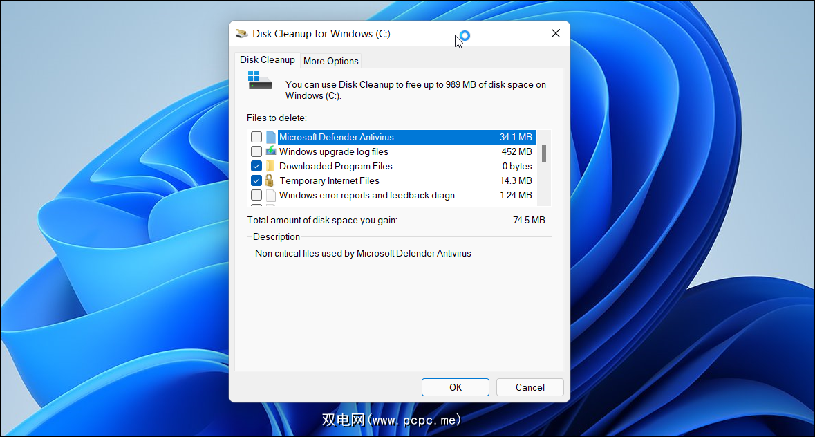
Task: Select the Temporary Internet Files row
Action: 392,181
